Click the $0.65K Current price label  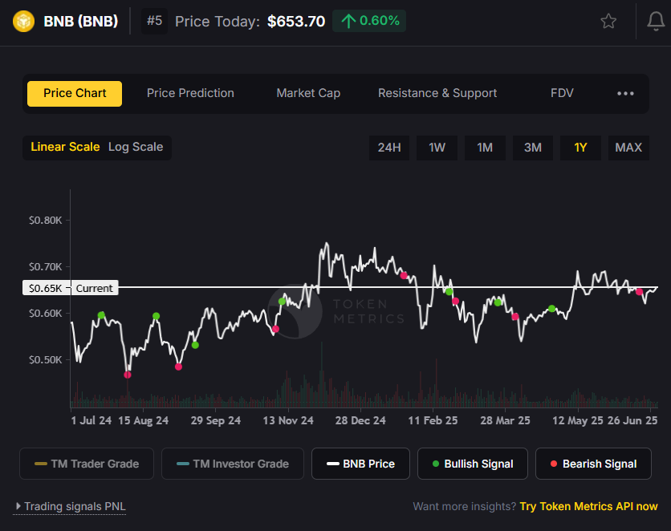70,288
